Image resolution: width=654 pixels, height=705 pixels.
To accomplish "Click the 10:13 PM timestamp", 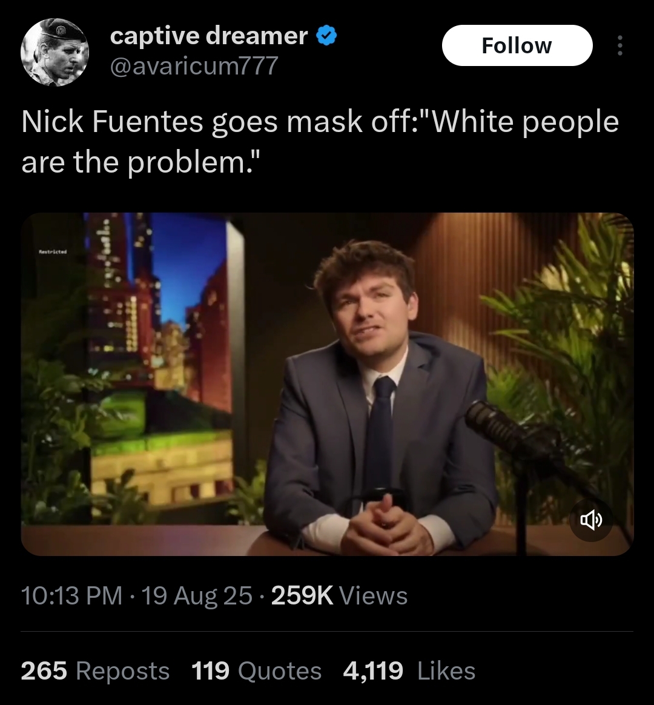I will click(x=71, y=596).
